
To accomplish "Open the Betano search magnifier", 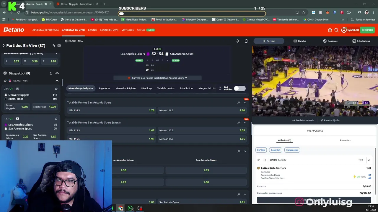I will [336, 30].
